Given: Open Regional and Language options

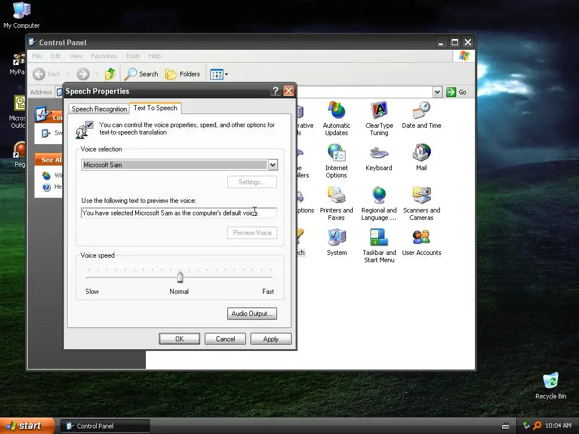Looking at the screenshot, I should tap(379, 203).
